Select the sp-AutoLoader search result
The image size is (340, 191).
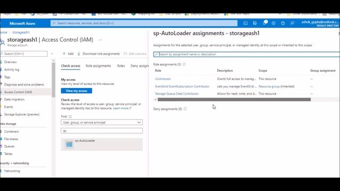coord(101,144)
